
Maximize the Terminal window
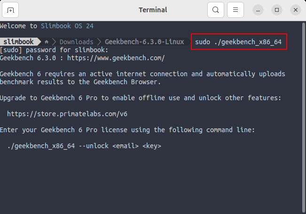point(277,10)
